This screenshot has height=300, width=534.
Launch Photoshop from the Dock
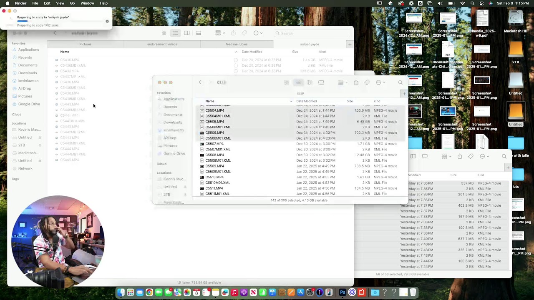point(343,292)
